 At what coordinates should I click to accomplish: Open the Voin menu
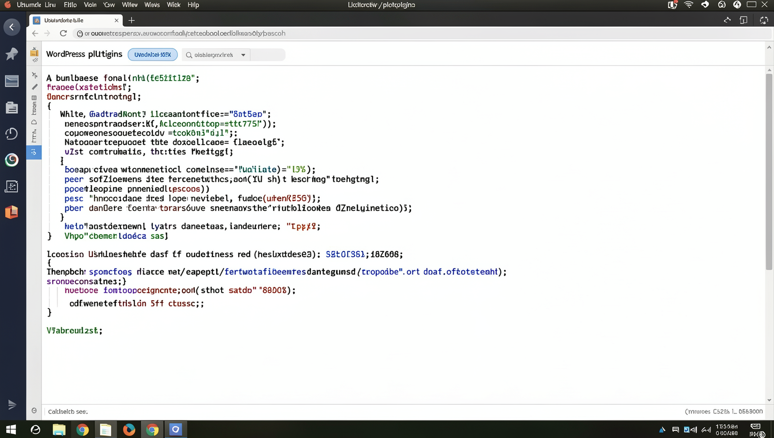click(x=90, y=5)
